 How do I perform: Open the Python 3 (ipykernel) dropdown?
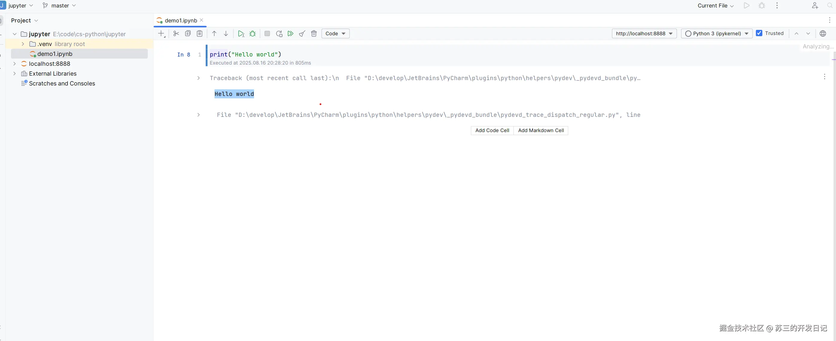(x=717, y=33)
